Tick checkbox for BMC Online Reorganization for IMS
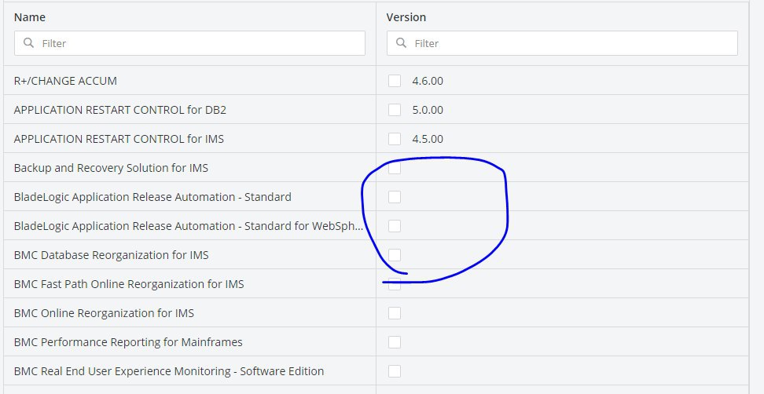 click(395, 313)
